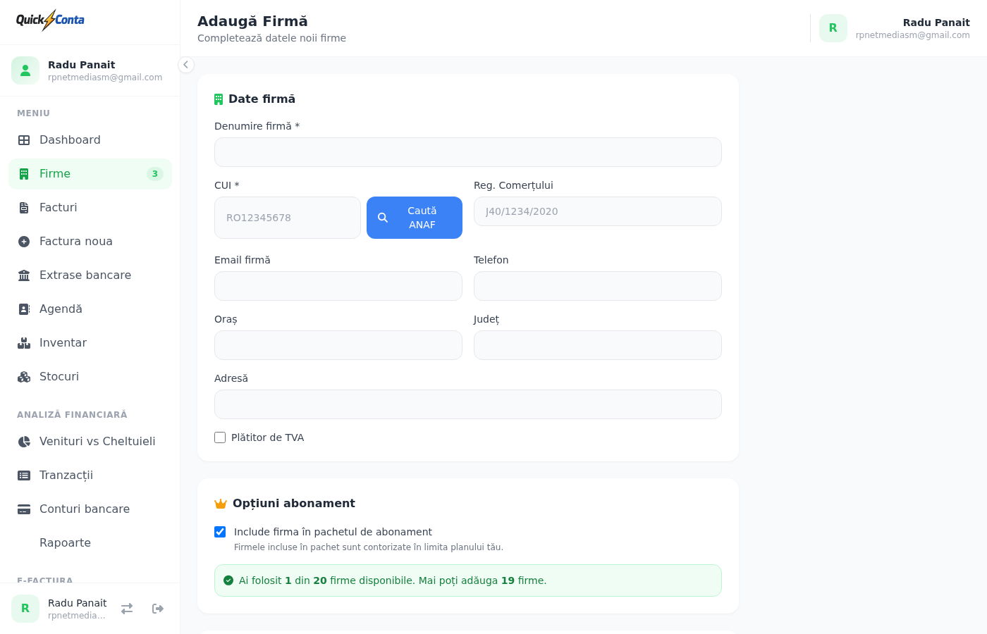Switch account using arrows icon
Image resolution: width=987 pixels, height=634 pixels.
point(127,609)
